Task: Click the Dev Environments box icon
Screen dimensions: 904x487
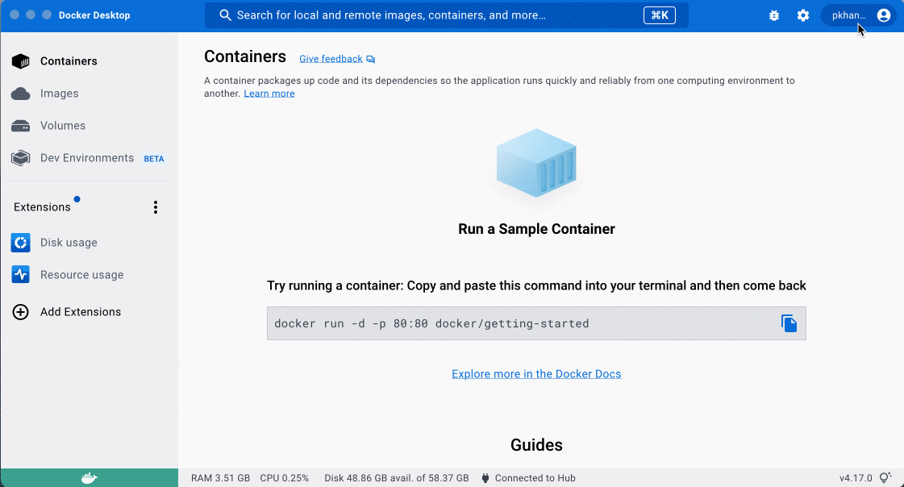Action: tap(21, 158)
